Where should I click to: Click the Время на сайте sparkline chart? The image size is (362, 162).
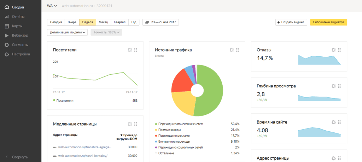[319, 132]
